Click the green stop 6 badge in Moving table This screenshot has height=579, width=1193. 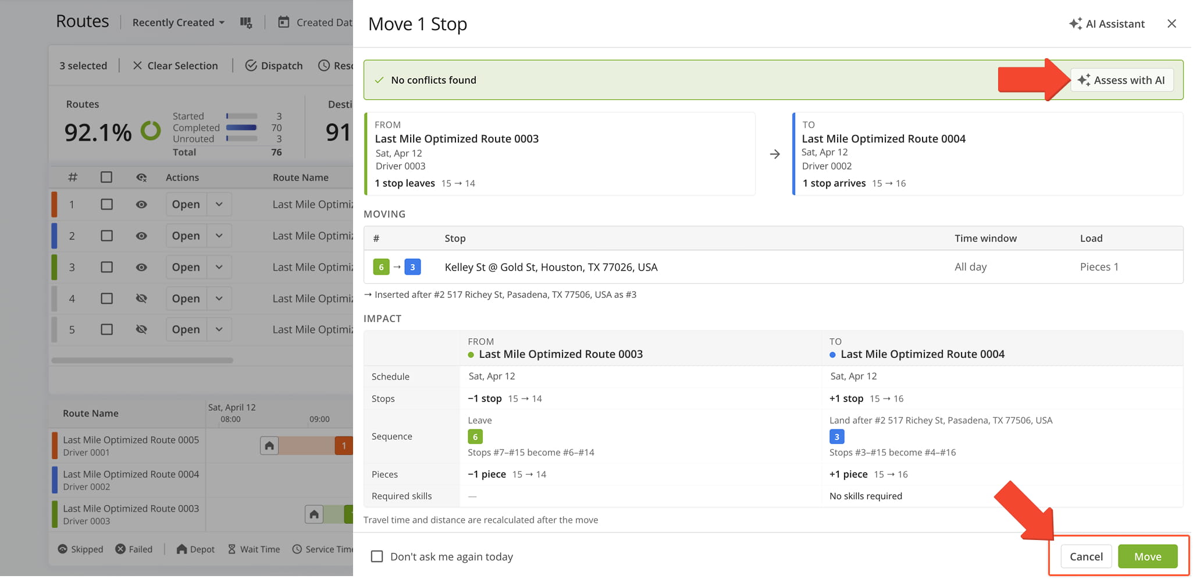click(x=381, y=267)
